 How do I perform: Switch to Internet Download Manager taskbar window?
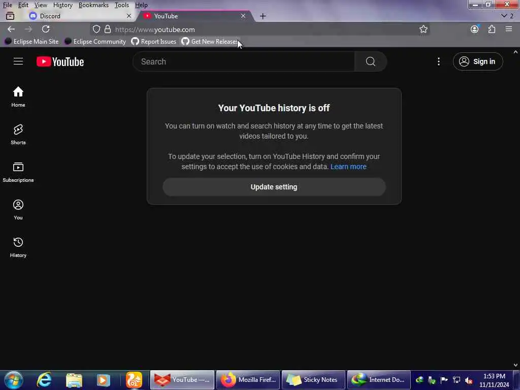379,380
